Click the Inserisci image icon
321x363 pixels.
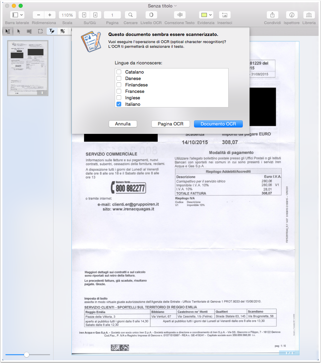coord(224,15)
